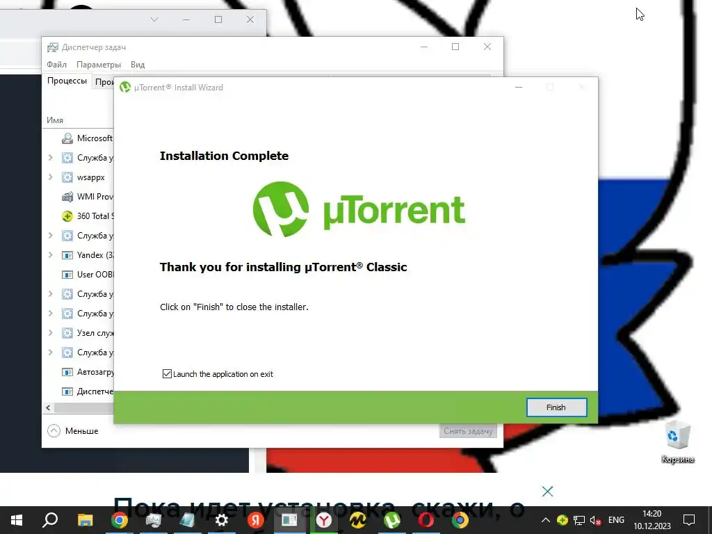Open the Файл menu in Task Manager
The width and height of the screenshot is (712, 534).
coord(57,65)
